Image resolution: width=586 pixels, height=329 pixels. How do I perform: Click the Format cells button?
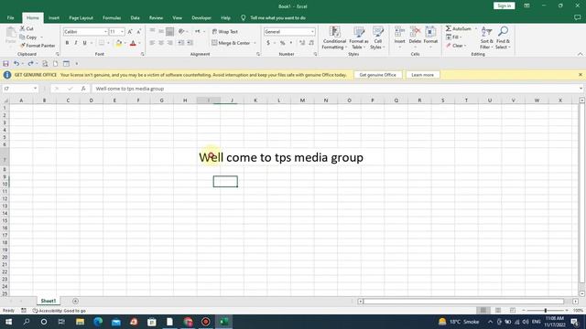(430, 37)
